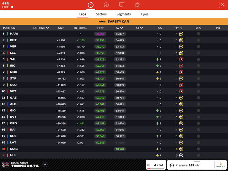Click the SAFETY CAR banner text
Viewport: 228px width, 171px height.
point(118,22)
